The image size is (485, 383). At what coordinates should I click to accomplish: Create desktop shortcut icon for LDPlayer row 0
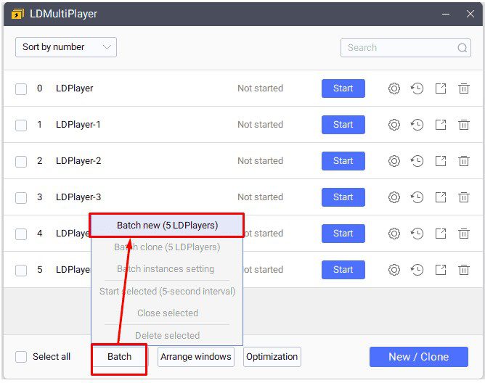click(x=441, y=88)
